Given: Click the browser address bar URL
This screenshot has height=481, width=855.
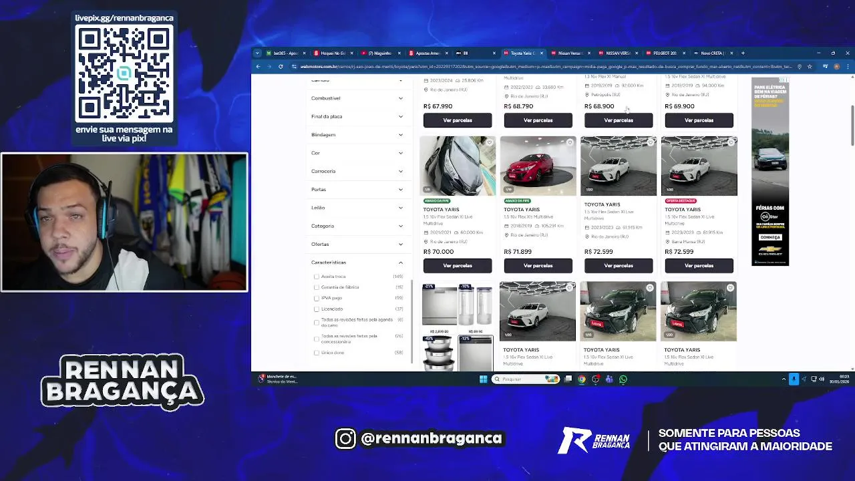Looking at the screenshot, I should [544, 66].
